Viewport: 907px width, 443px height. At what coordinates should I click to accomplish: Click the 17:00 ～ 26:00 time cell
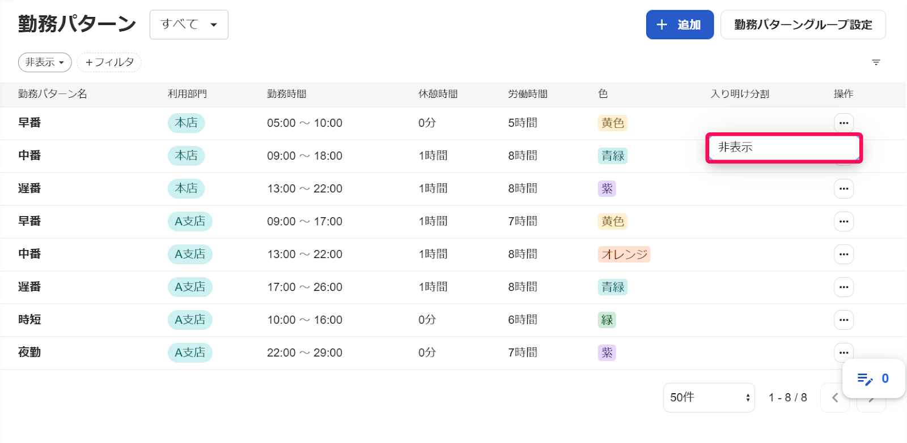pos(304,287)
